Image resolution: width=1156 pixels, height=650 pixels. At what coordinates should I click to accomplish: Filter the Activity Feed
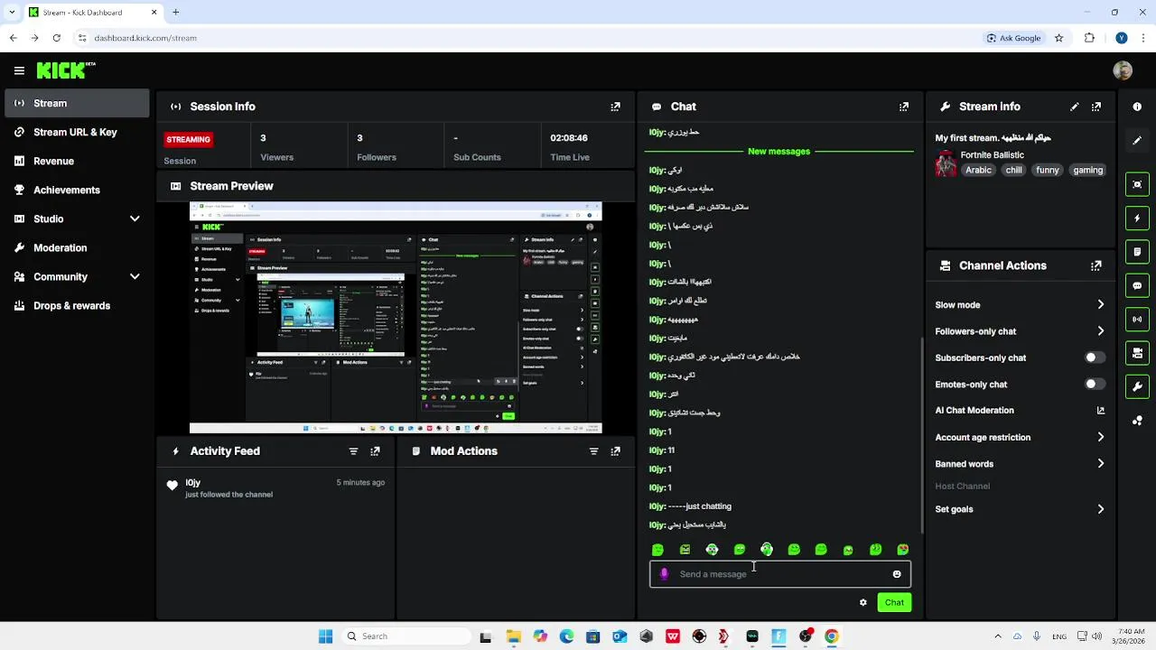pyautogui.click(x=353, y=451)
